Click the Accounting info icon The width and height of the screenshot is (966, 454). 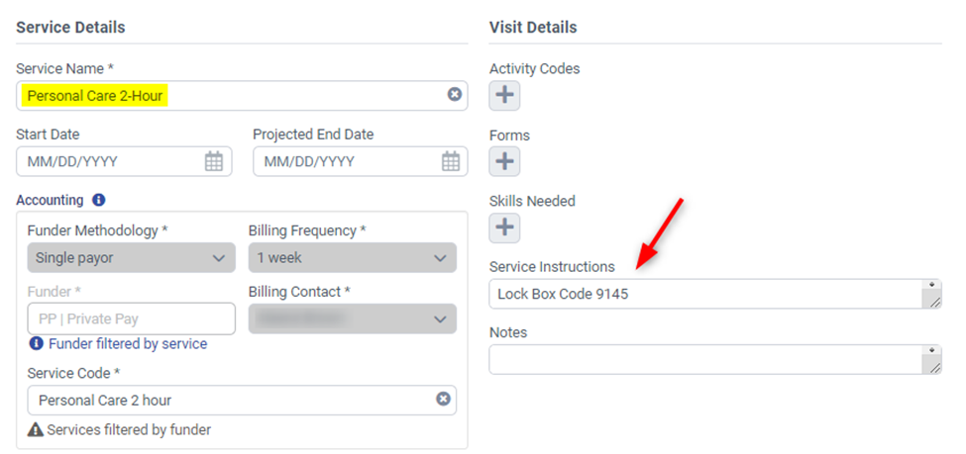(x=98, y=200)
